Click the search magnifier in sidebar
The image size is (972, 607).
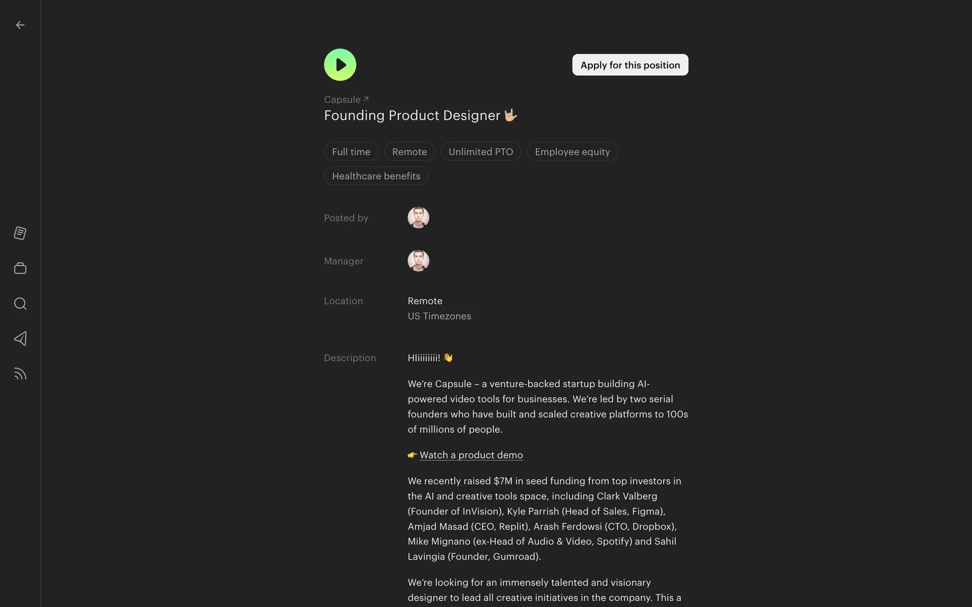click(x=20, y=303)
